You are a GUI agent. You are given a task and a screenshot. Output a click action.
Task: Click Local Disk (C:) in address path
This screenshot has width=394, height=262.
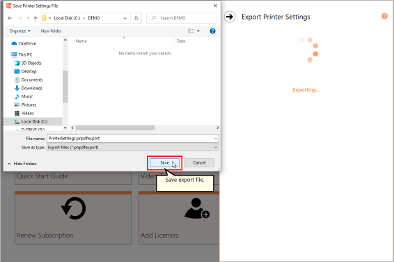click(67, 18)
